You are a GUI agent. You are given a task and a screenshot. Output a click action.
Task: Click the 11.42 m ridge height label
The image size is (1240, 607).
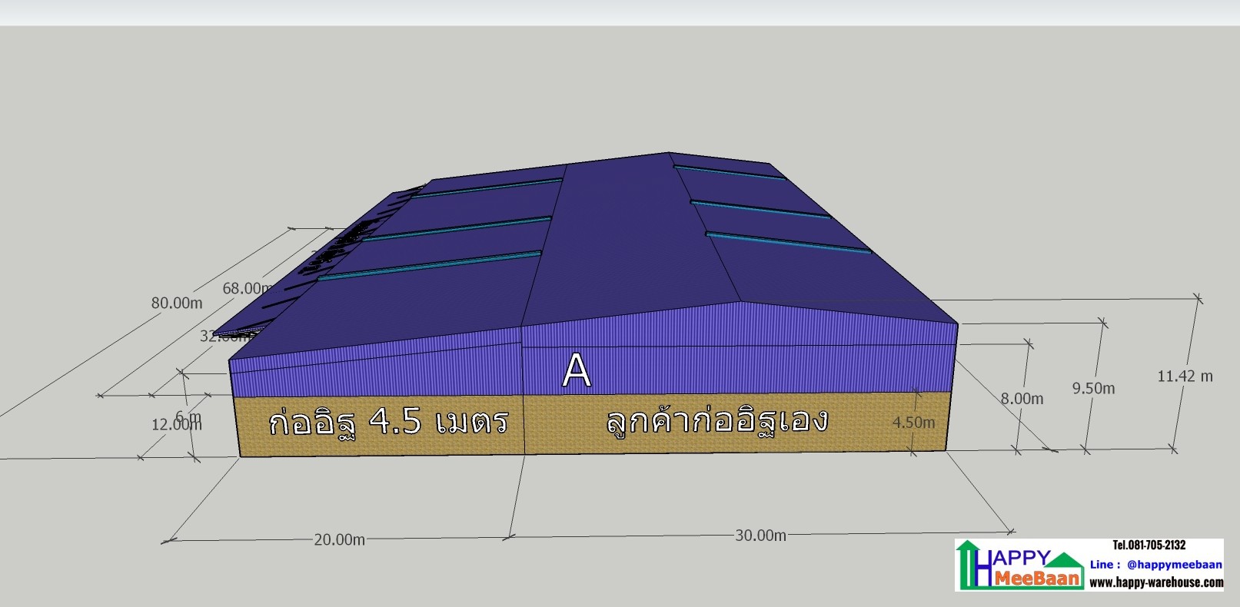(1185, 376)
